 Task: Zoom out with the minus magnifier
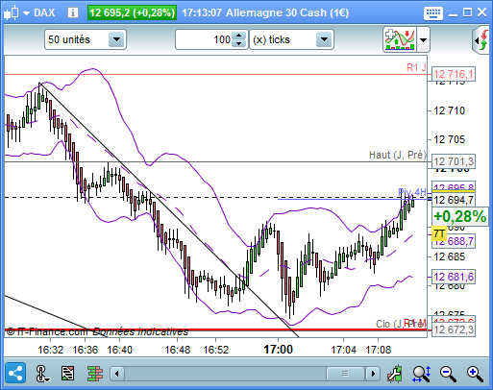[x=448, y=374]
